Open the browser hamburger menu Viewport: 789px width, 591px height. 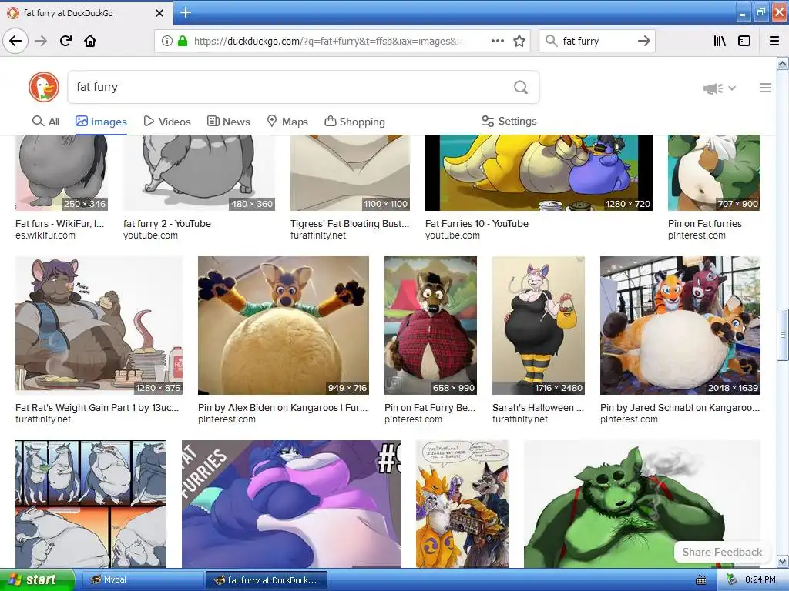(x=774, y=41)
